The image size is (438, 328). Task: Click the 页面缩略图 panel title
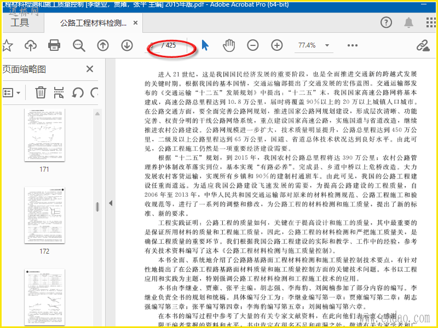(24, 69)
